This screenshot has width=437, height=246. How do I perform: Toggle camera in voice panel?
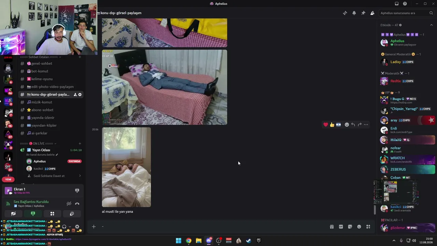[x=13, y=214]
